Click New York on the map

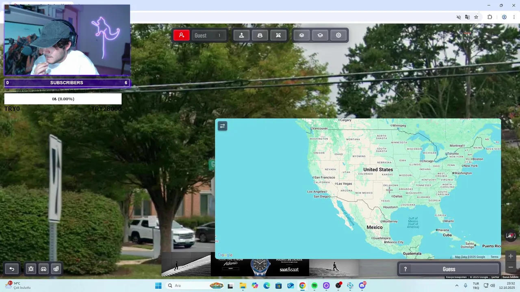[469, 165]
